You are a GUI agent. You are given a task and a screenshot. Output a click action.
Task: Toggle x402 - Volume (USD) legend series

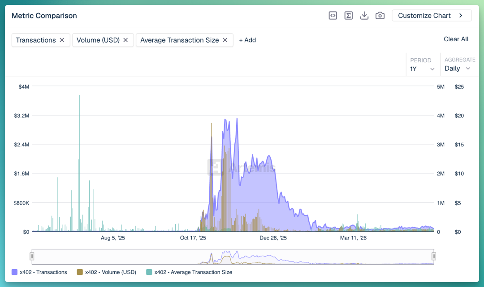(x=107, y=272)
